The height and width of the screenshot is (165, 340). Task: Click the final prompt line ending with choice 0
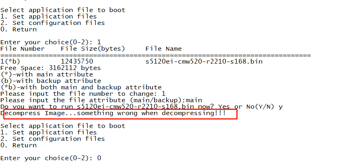point(50,158)
